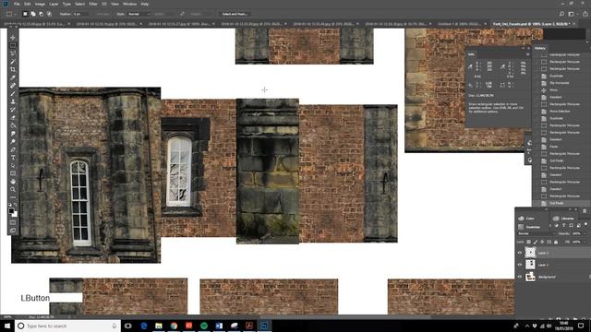
Task: Hide the second layer's visibility eye
Action: pos(520,265)
